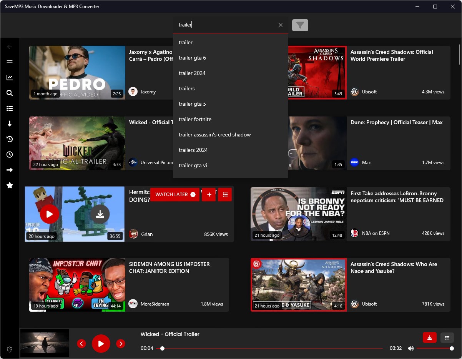Download the currently playing Wicked trailer
The width and height of the screenshot is (462, 359).
tap(429, 337)
